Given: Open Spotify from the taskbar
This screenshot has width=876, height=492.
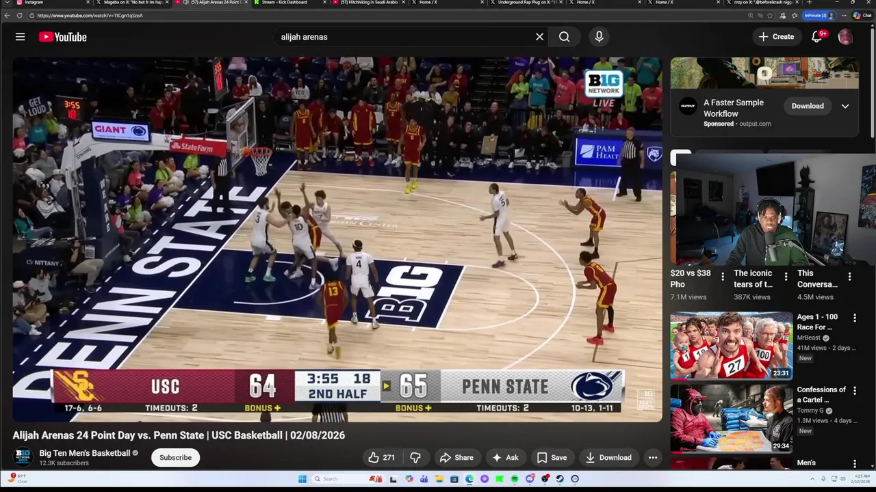Looking at the screenshot, I should coord(515,479).
